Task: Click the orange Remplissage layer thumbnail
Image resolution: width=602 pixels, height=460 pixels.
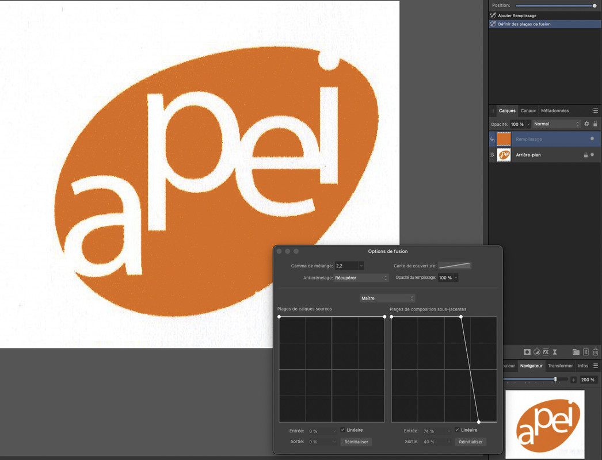Action: tap(504, 139)
